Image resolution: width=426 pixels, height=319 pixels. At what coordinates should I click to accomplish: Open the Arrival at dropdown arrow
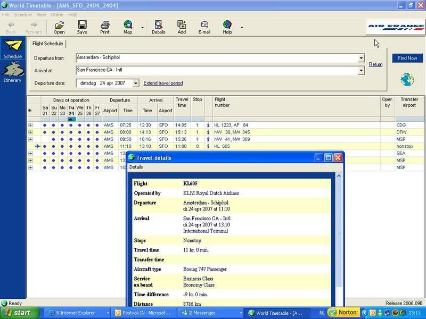[361, 71]
